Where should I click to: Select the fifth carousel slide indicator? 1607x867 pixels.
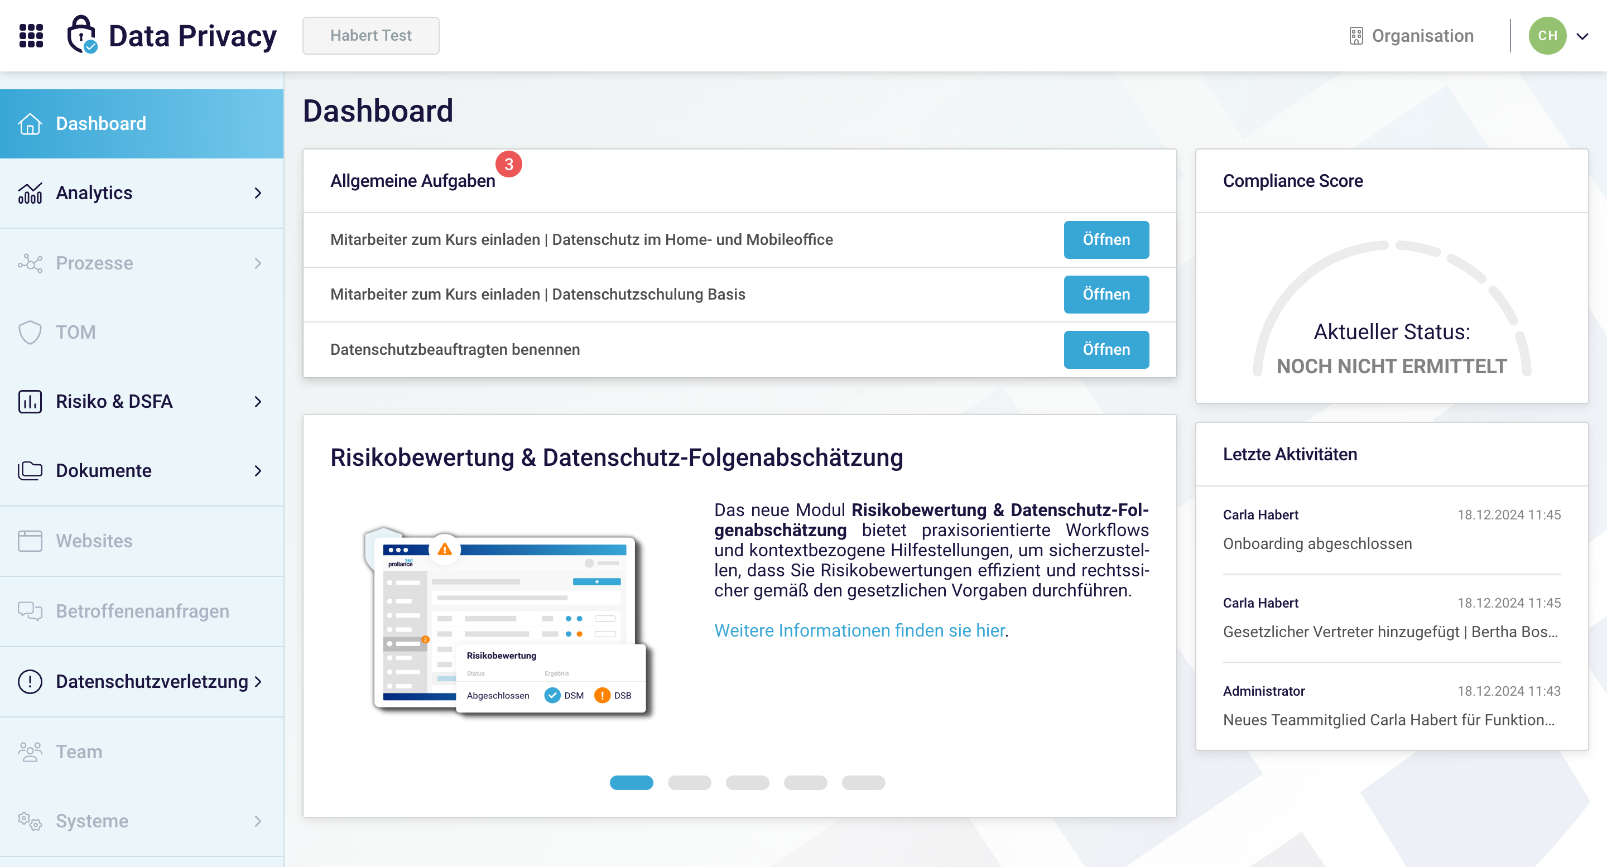pyautogui.click(x=863, y=783)
